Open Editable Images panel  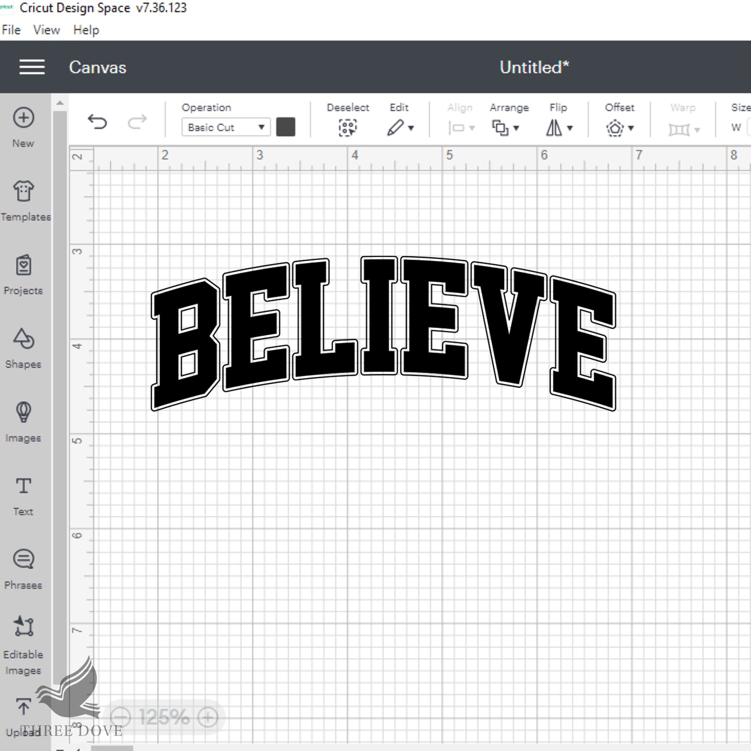click(23, 627)
